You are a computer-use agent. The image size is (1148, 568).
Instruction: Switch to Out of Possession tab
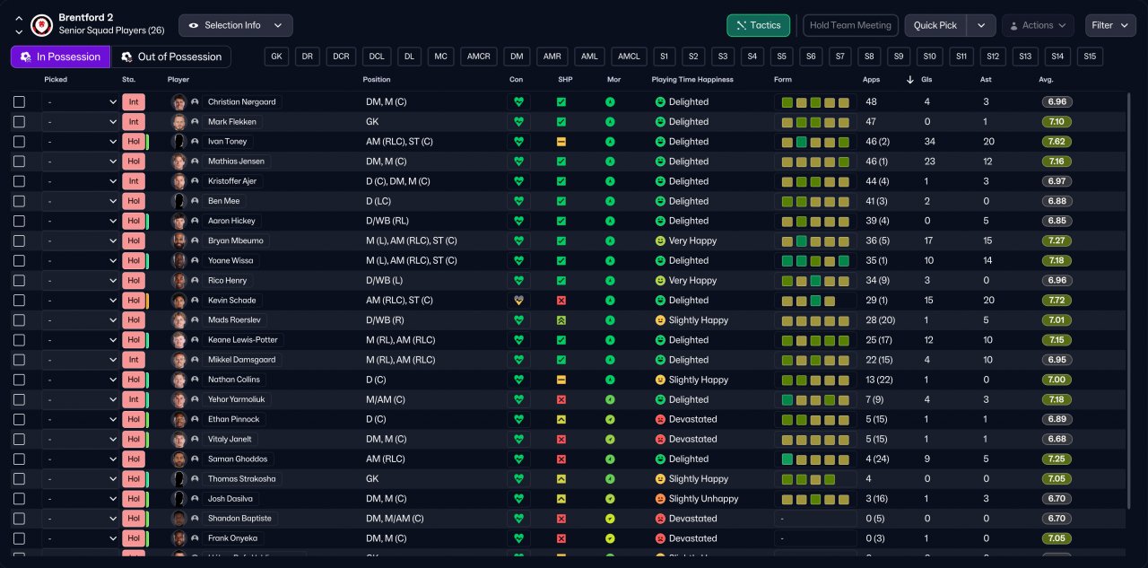pos(170,57)
